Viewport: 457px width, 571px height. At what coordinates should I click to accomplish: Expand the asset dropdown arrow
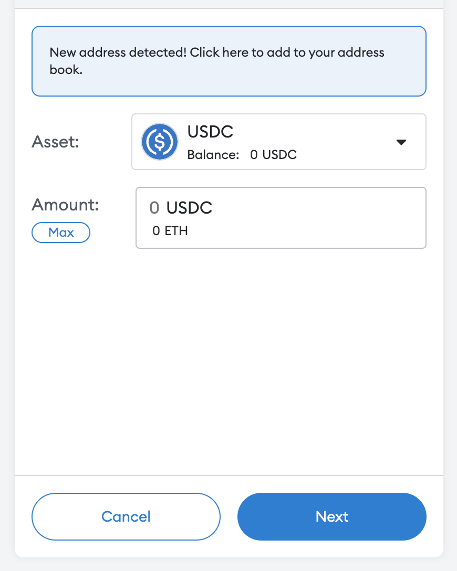401,142
